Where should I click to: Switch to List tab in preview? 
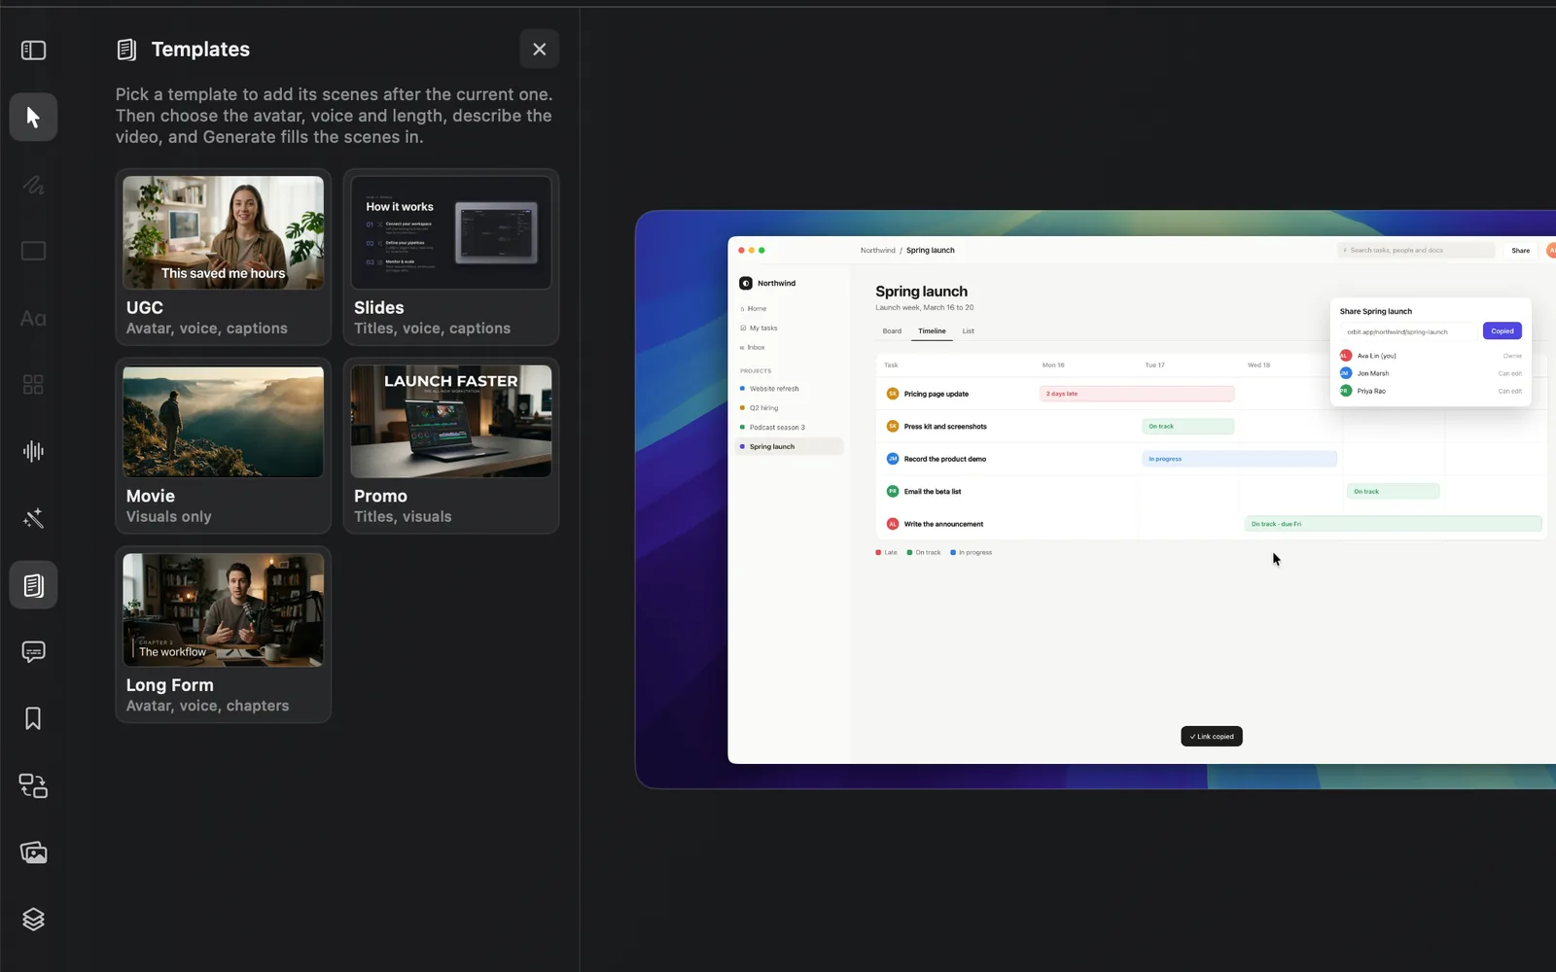(968, 331)
